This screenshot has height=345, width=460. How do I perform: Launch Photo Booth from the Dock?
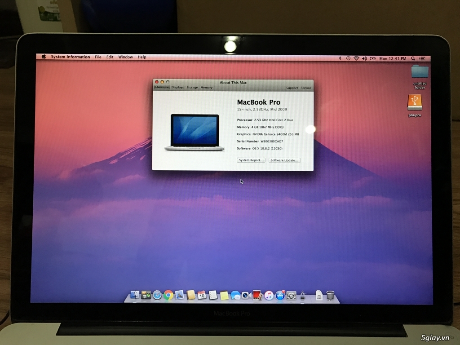click(257, 295)
